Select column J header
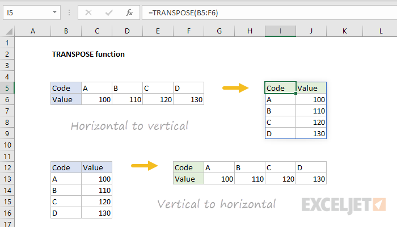 [311, 31]
